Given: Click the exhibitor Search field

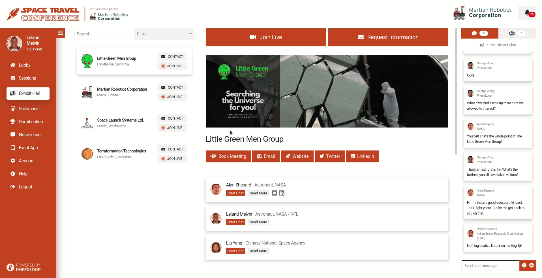Looking at the screenshot, I should (102, 34).
